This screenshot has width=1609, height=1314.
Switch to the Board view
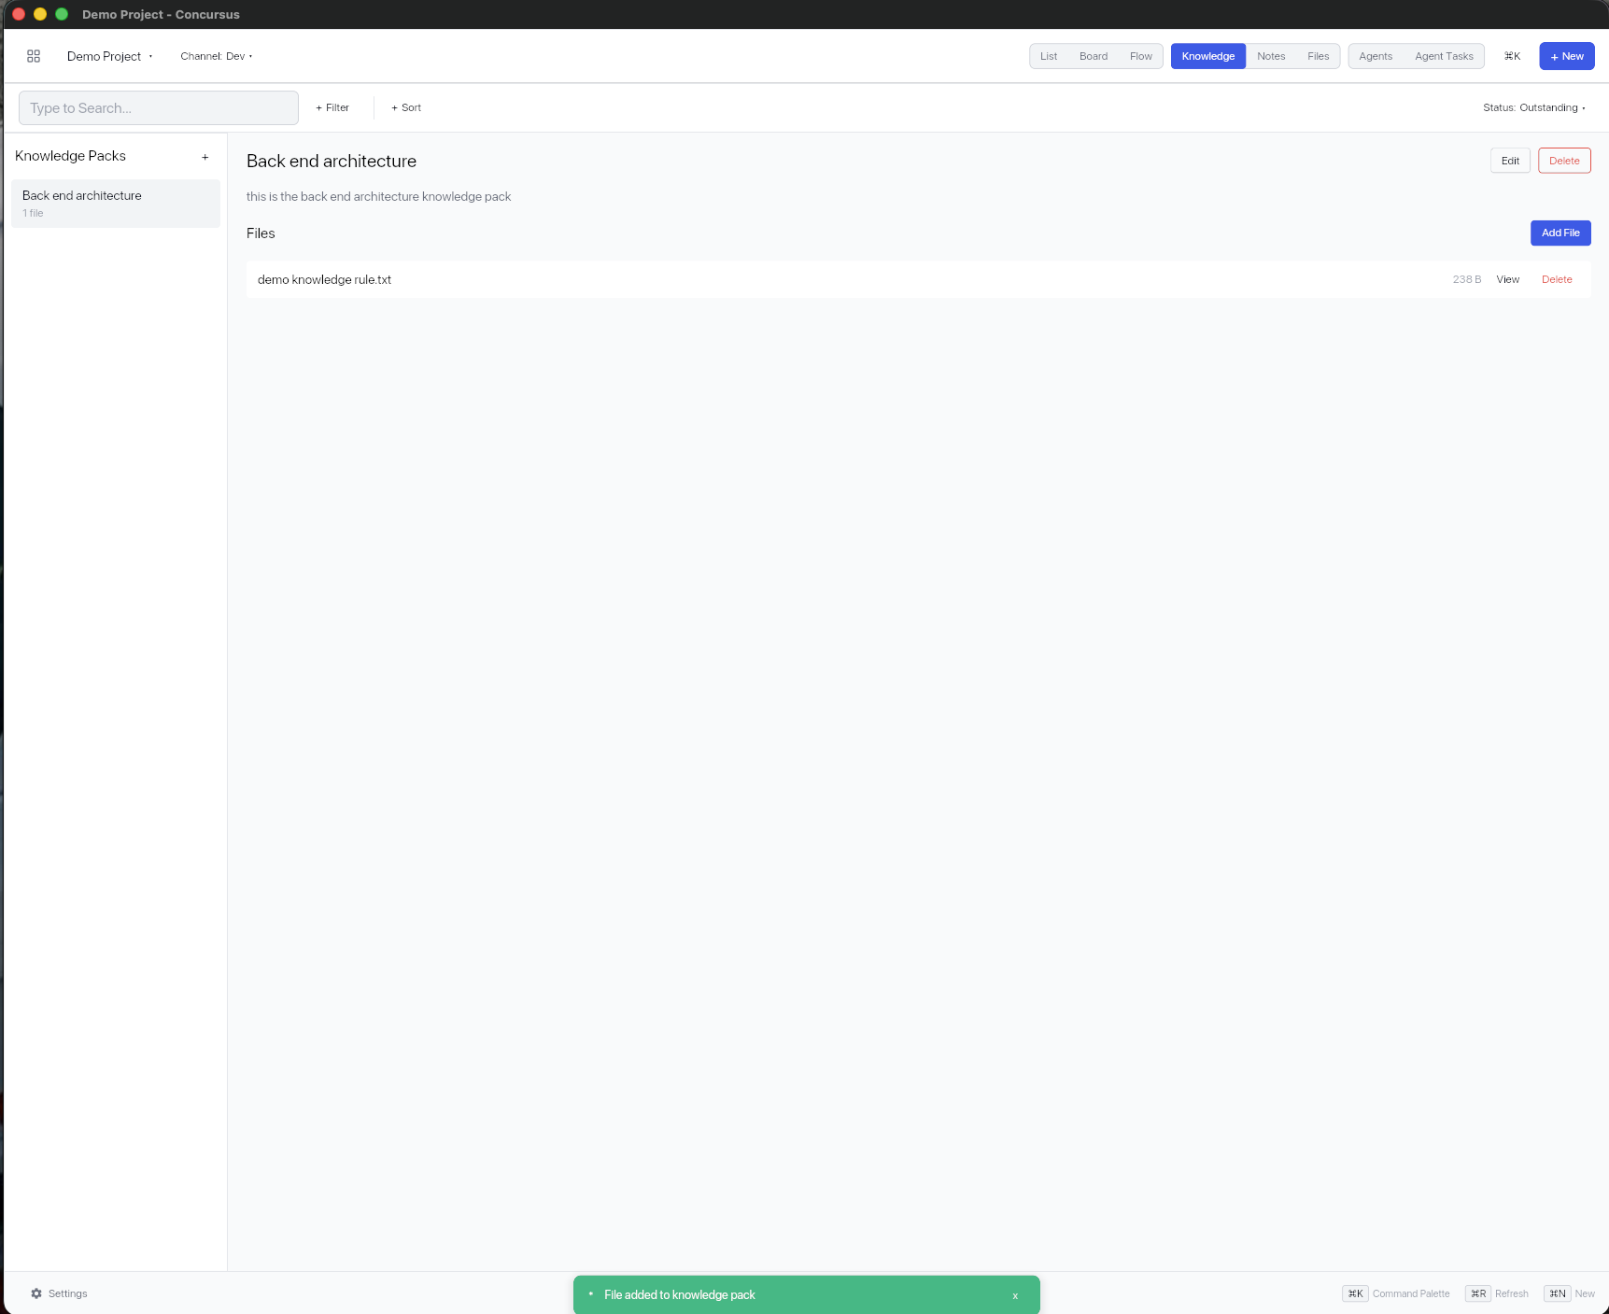1094,56
